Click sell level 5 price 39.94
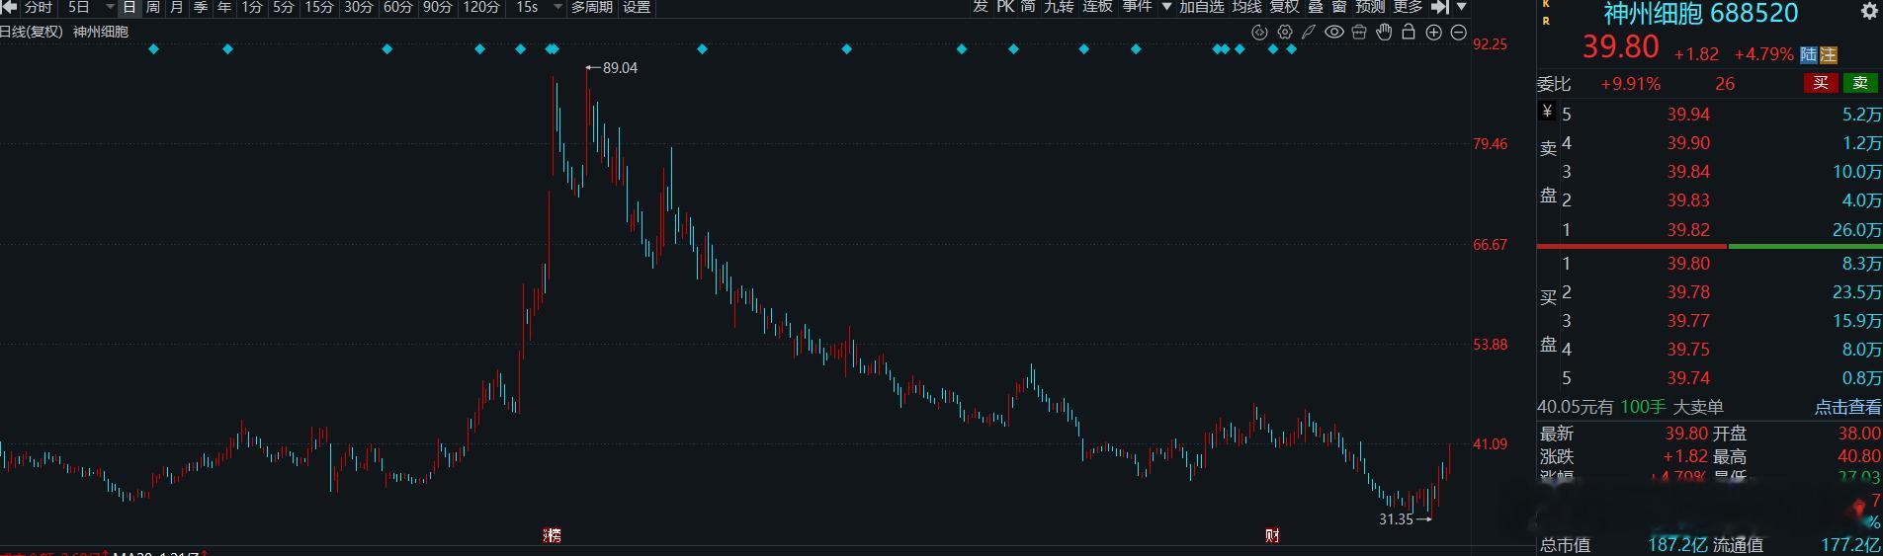 click(1688, 115)
